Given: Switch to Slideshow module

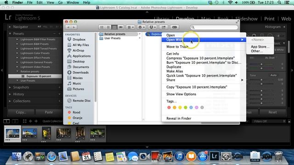Looking at the screenshot, I should coord(246,19).
